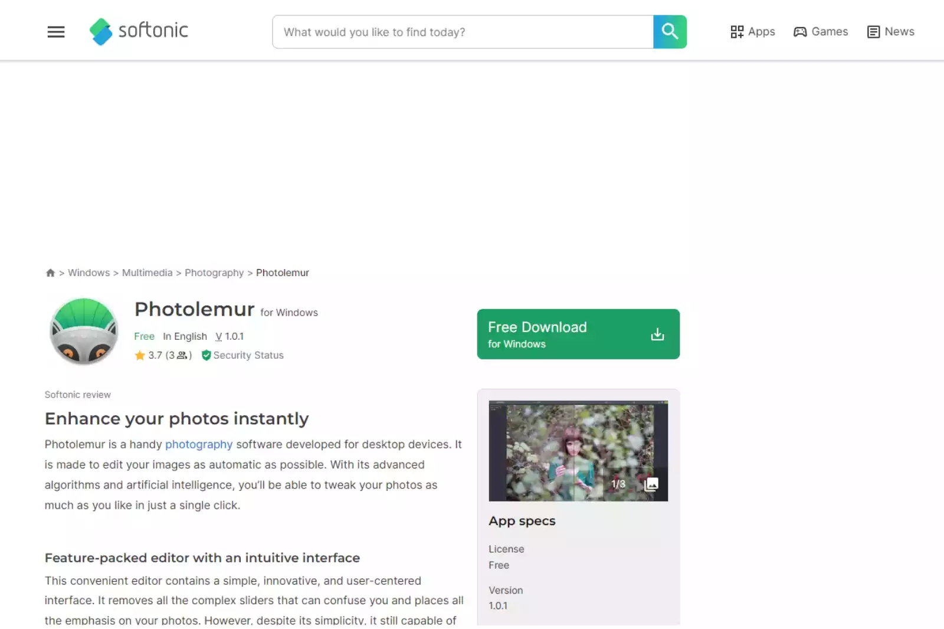Image resolution: width=944 pixels, height=629 pixels.
Task: Open the Games menu
Action: tap(821, 32)
